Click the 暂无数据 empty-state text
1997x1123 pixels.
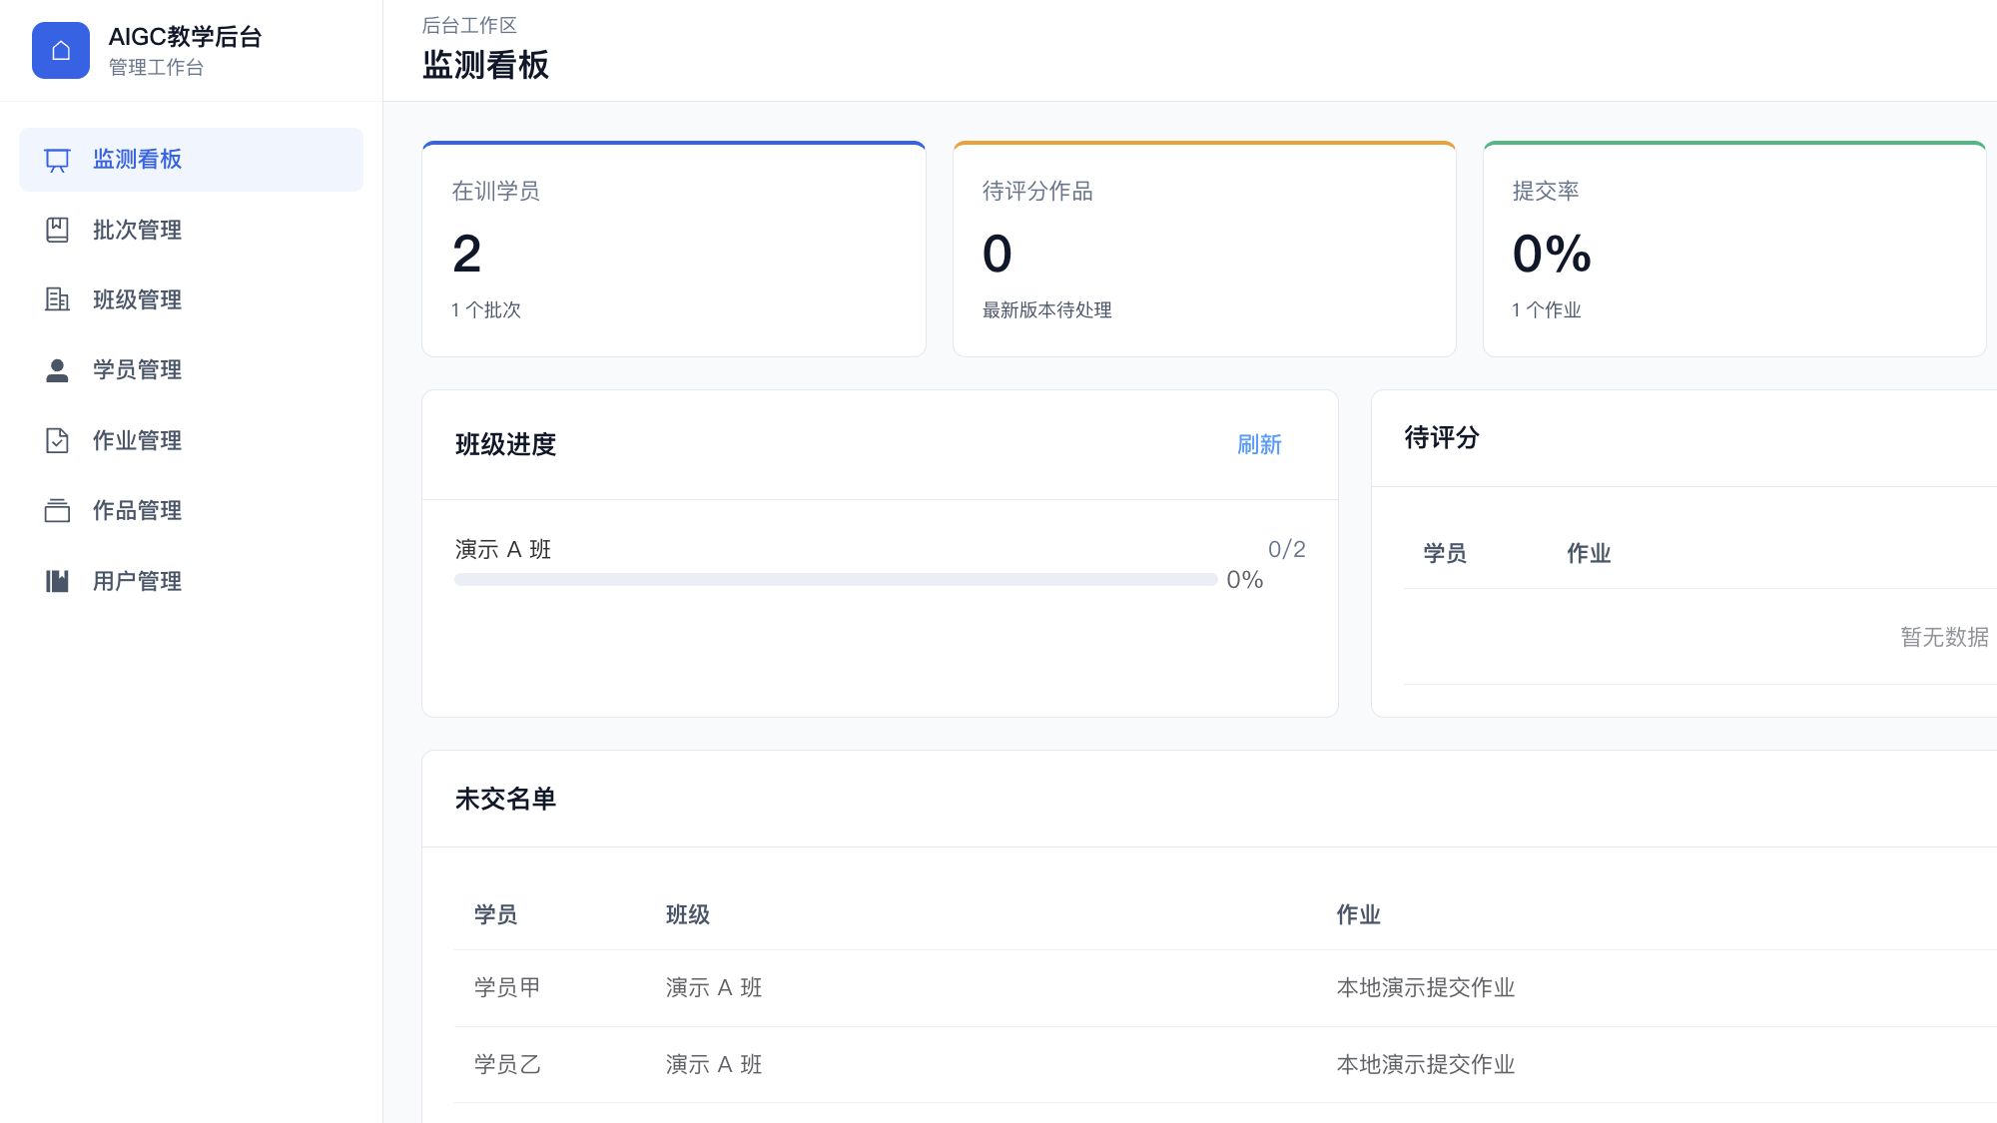click(x=1944, y=637)
